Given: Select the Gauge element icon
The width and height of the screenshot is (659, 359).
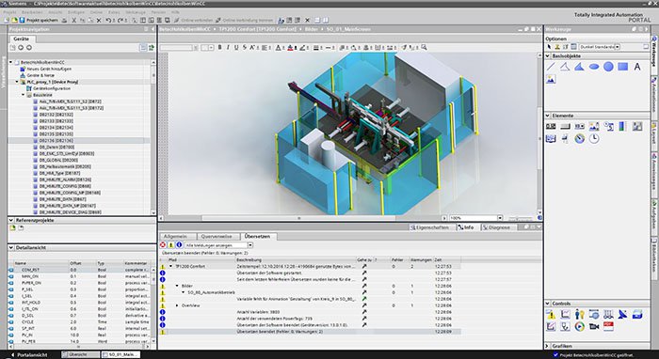Looking at the screenshot, I should [580, 138].
